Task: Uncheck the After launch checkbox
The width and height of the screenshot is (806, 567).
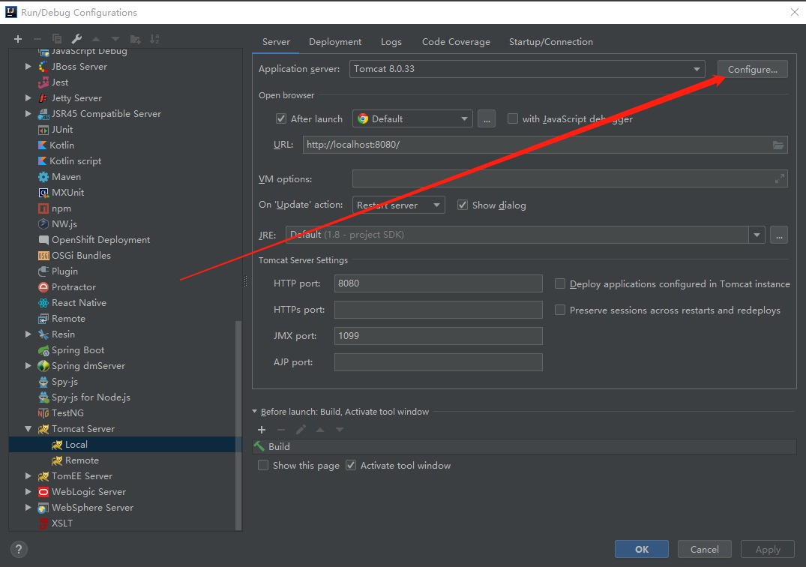Action: point(280,118)
